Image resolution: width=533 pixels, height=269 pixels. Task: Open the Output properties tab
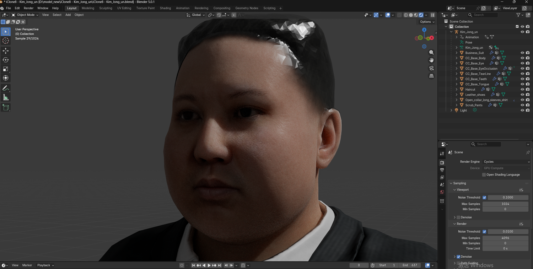442,170
